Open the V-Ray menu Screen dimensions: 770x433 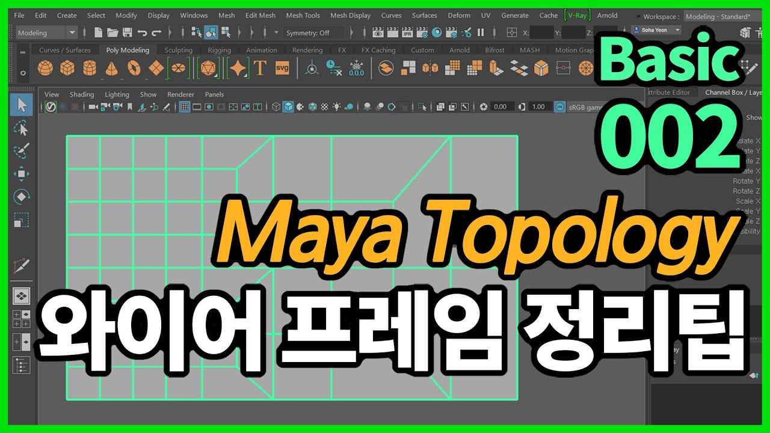(578, 16)
